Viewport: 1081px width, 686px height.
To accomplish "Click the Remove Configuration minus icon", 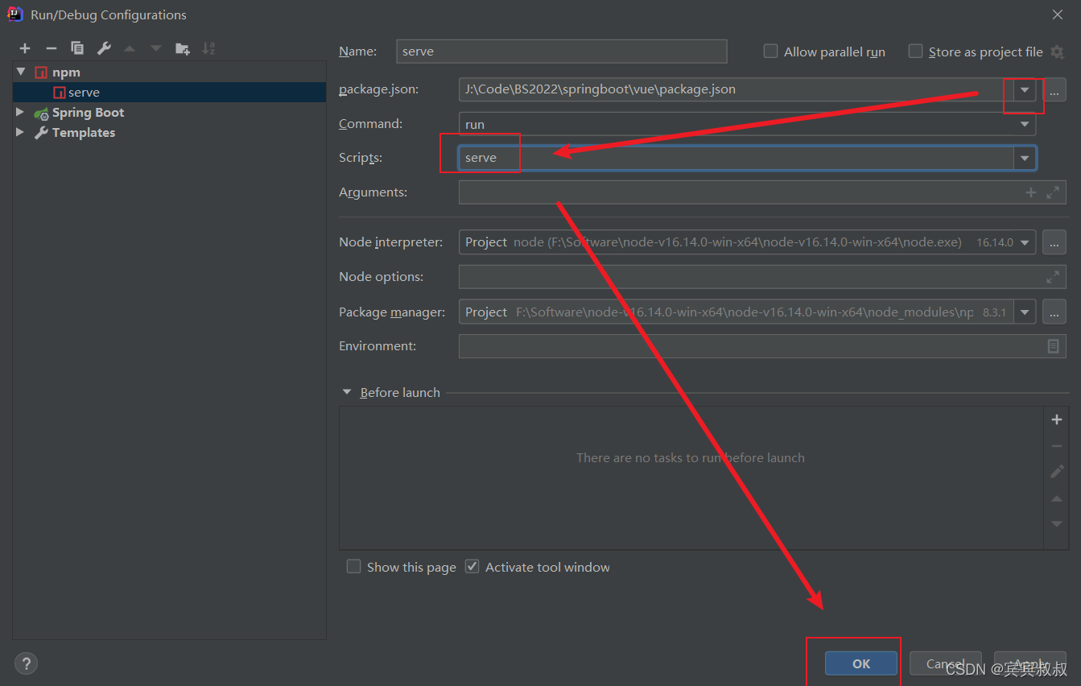I will tap(51, 48).
